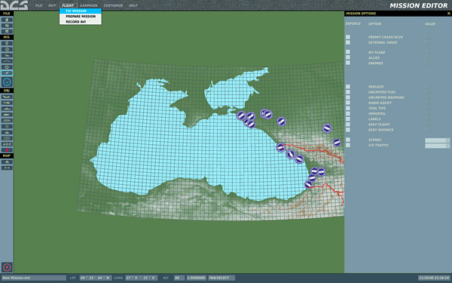The height and width of the screenshot is (283, 452).
Task: Open the briefing clipboard icon under MIS
Action: 7,43
